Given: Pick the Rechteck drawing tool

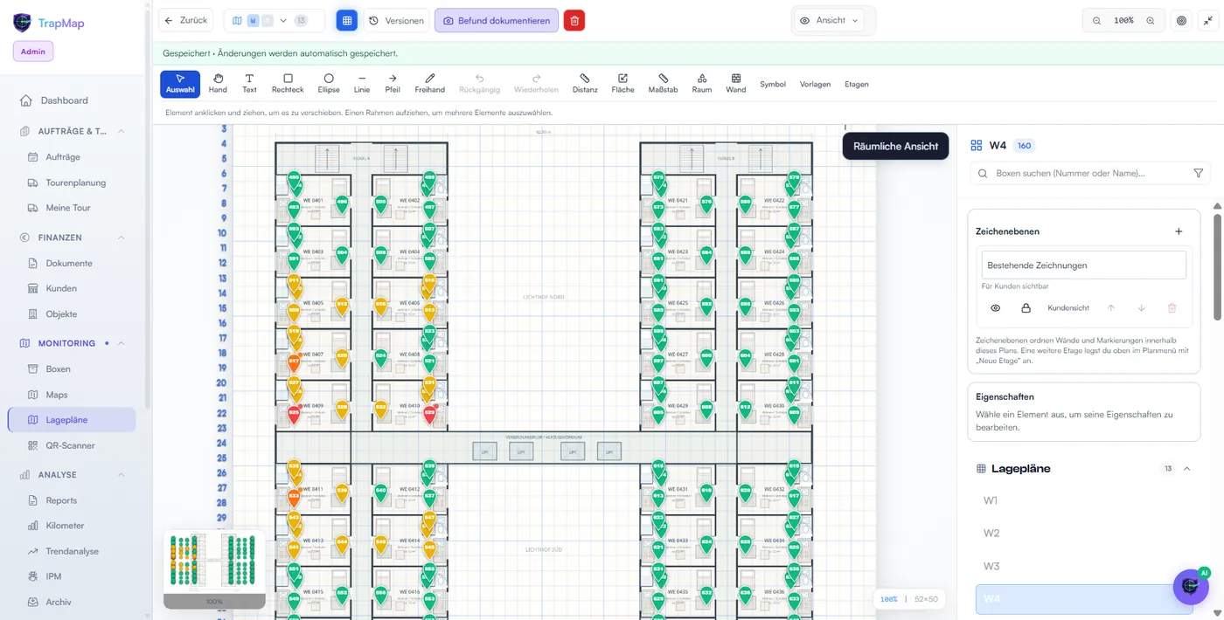Looking at the screenshot, I should (x=288, y=84).
